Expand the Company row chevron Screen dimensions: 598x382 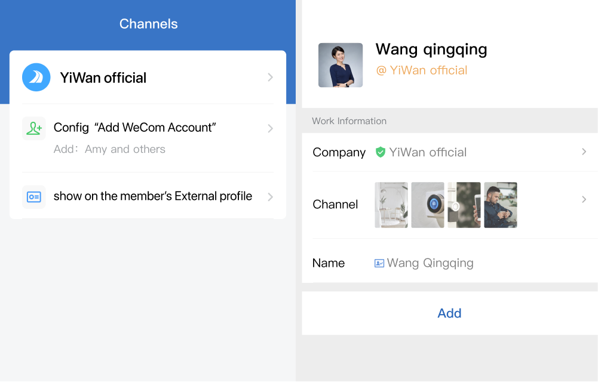(x=584, y=152)
